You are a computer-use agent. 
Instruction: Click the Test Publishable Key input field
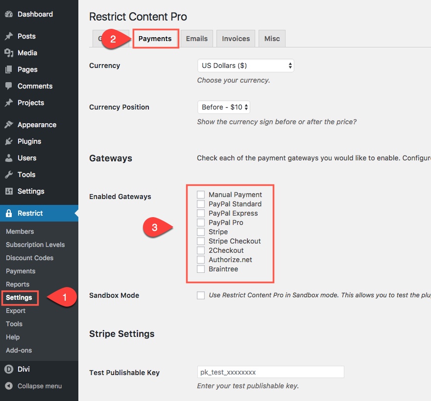pyautogui.click(x=270, y=372)
